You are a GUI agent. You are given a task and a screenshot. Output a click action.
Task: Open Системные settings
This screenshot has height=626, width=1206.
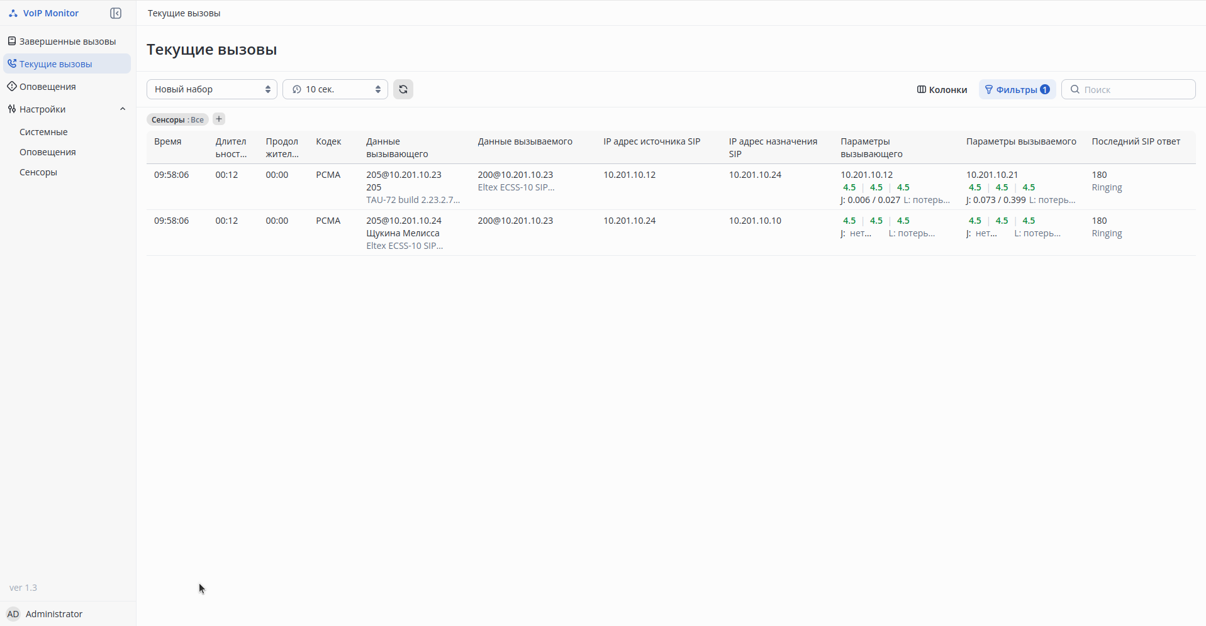tap(43, 132)
